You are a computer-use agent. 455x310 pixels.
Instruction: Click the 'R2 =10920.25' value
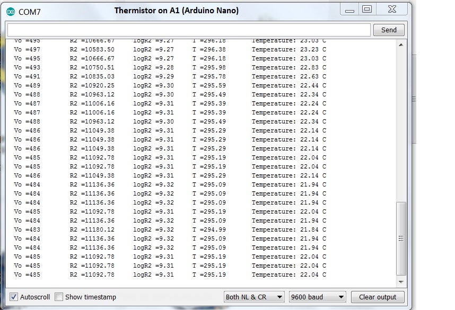pyautogui.click(x=92, y=85)
